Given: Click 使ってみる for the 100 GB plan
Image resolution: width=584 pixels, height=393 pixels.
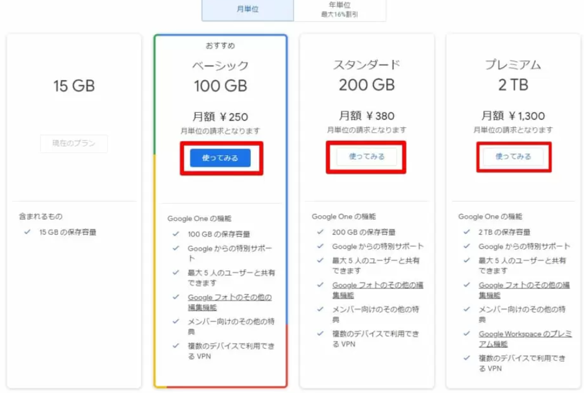Looking at the screenshot, I should pyautogui.click(x=220, y=158).
